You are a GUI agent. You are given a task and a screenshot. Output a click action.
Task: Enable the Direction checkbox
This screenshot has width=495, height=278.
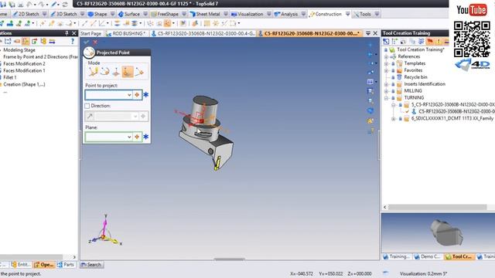point(87,106)
